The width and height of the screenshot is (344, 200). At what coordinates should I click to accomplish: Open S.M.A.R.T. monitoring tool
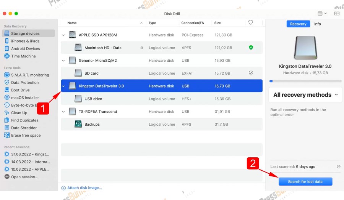(x=30, y=75)
